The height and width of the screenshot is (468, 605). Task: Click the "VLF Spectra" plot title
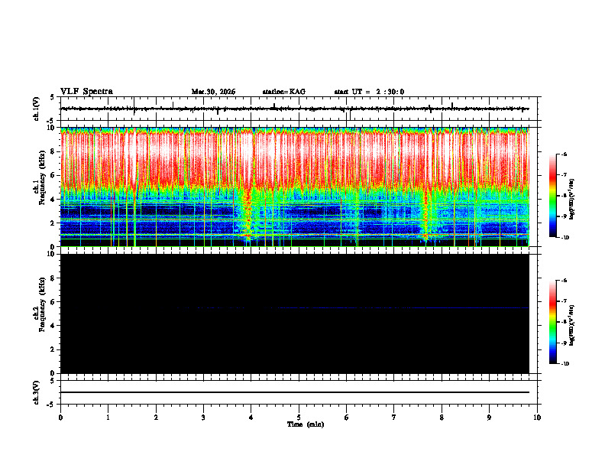(86, 92)
